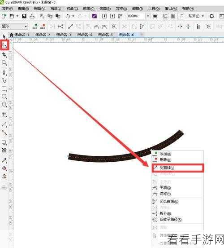
Task: Switch to the 未命名-3 document tab
Action: coord(64,35)
